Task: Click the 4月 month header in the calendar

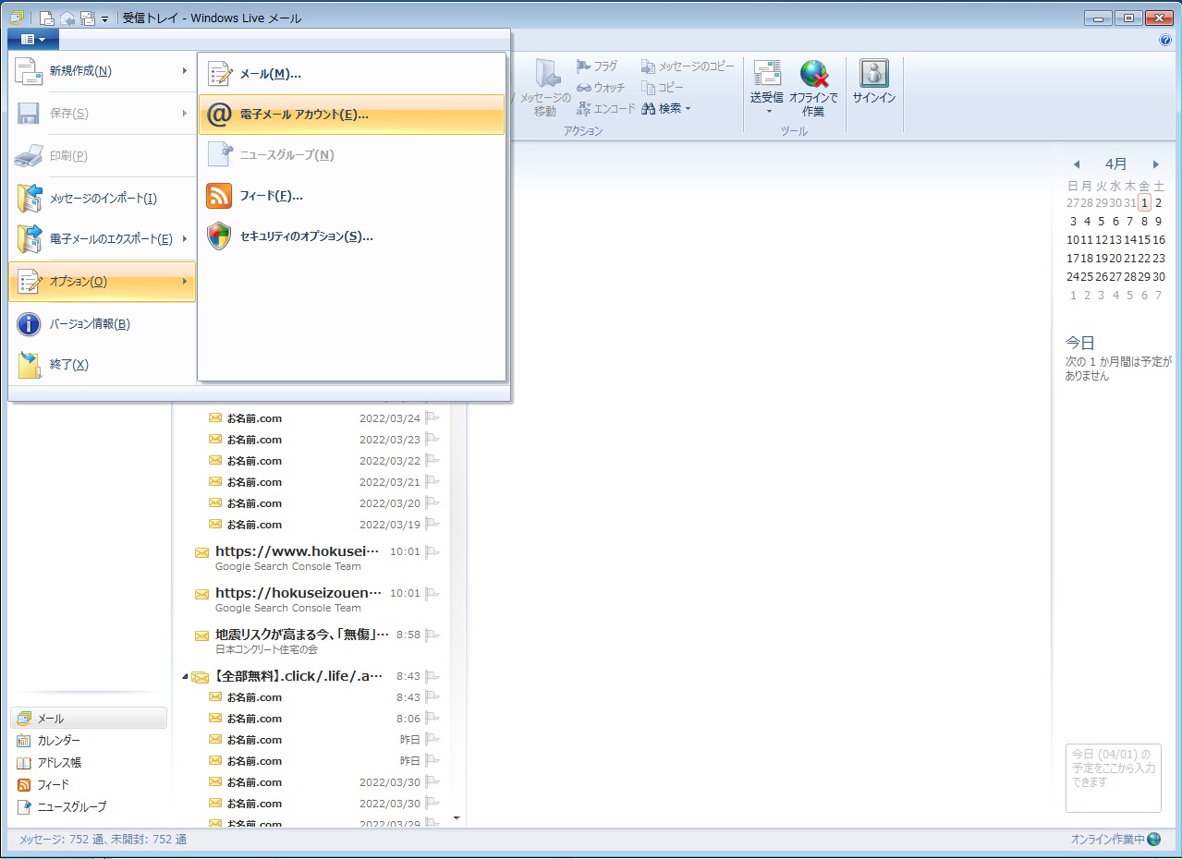Action: 1116,164
